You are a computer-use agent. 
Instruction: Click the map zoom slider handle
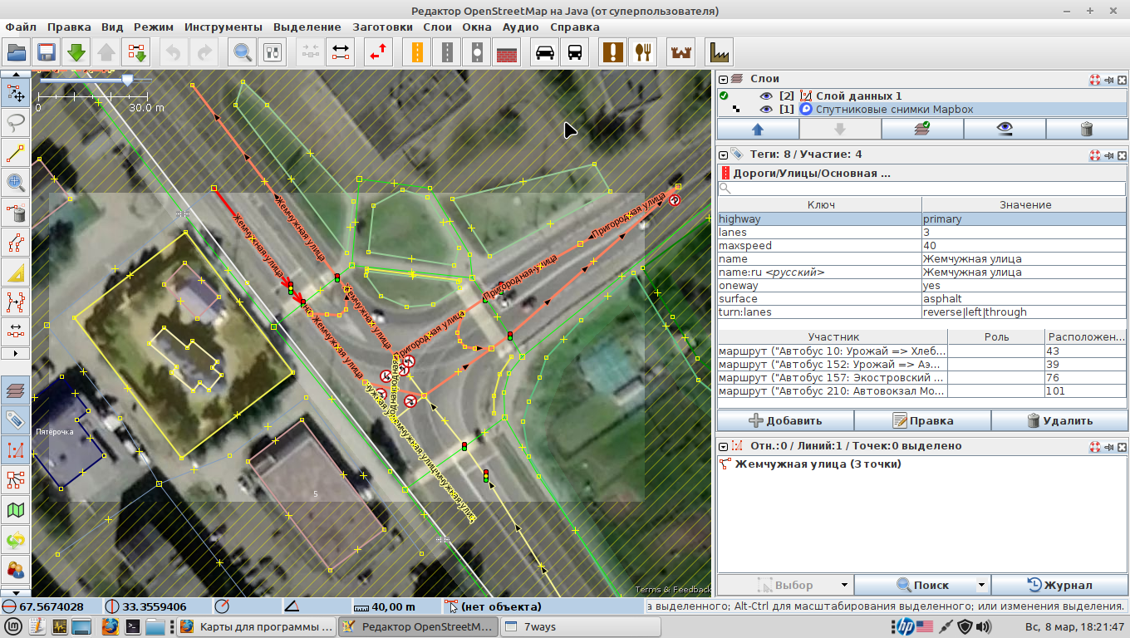[127, 79]
